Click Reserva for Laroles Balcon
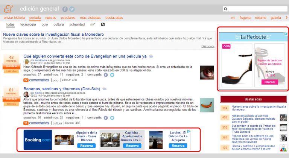 tap(178, 146)
